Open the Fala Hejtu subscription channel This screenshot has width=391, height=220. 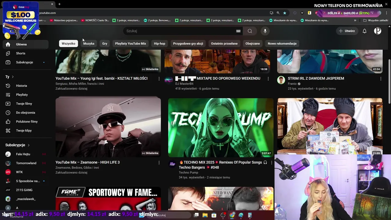26,154
